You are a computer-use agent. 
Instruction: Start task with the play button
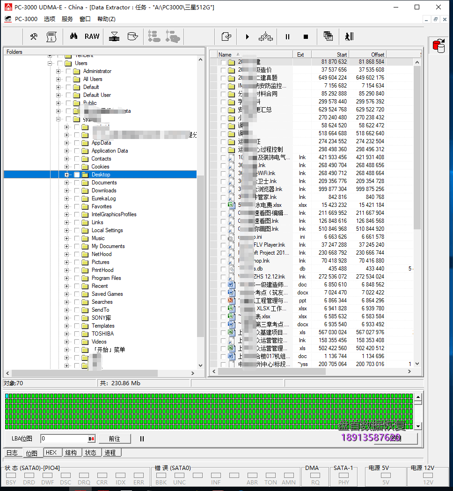tap(247, 37)
